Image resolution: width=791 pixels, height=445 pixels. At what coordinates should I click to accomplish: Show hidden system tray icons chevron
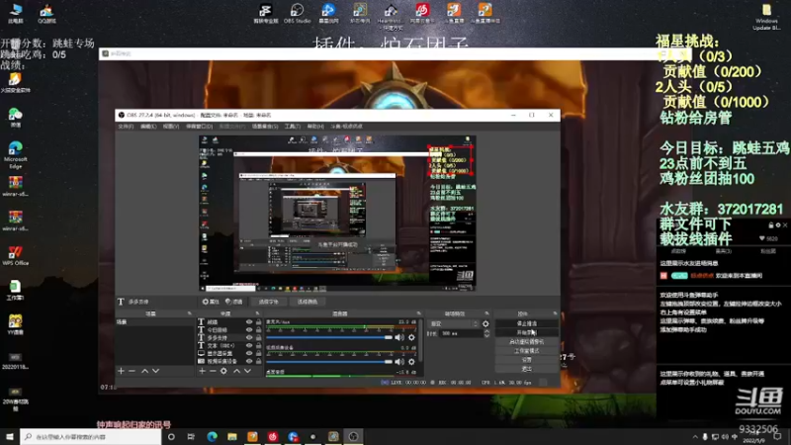coord(695,437)
